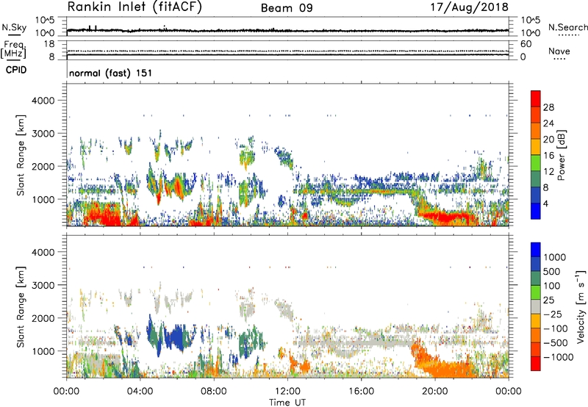Screen dimensions: 588x407
Task: Select the '28' power colorbar label
Action: tap(548, 107)
